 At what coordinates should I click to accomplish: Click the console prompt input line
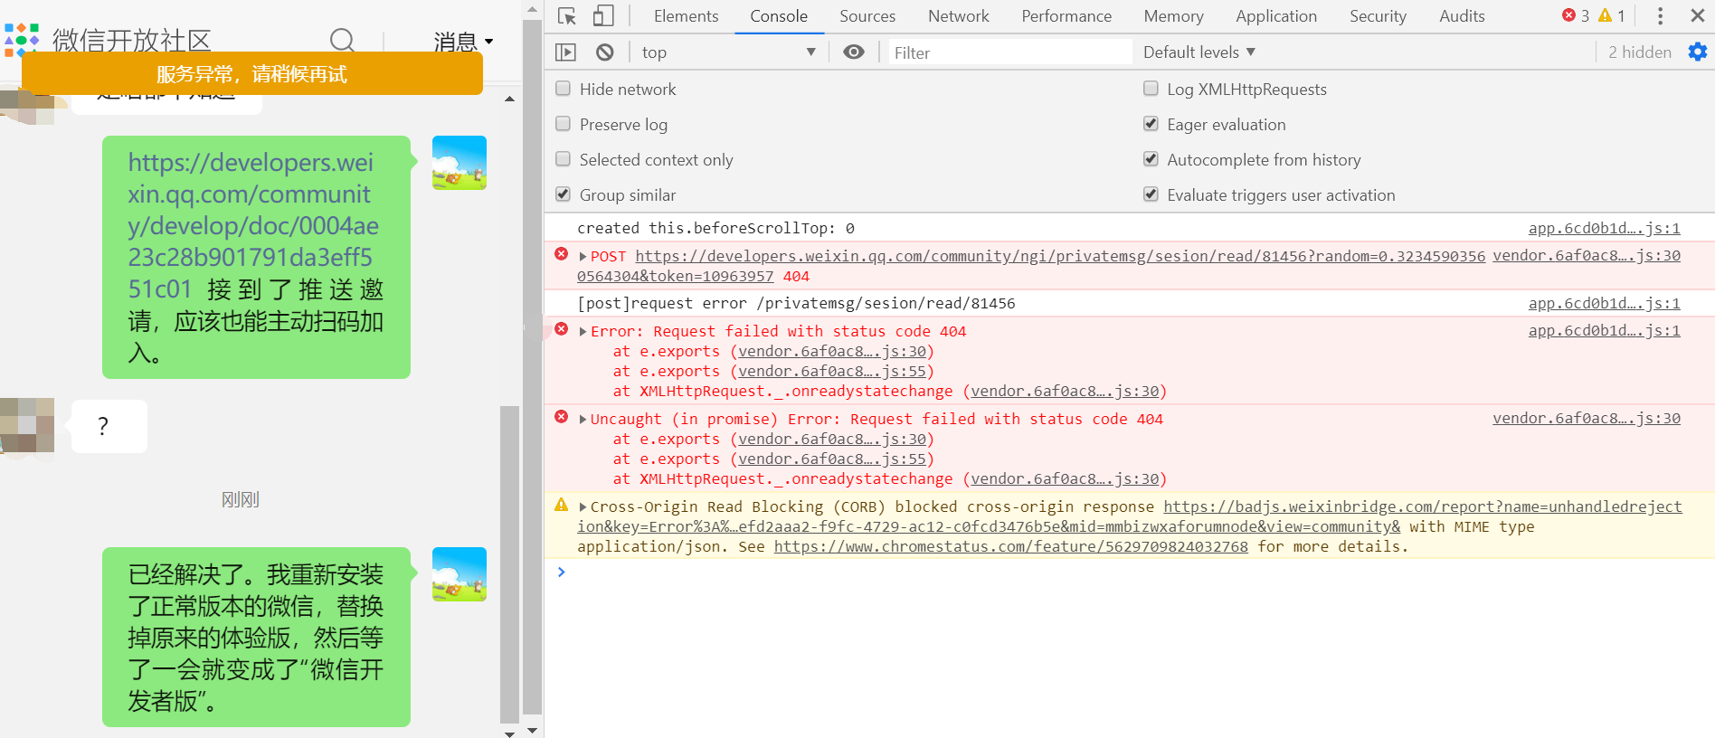(1137, 572)
